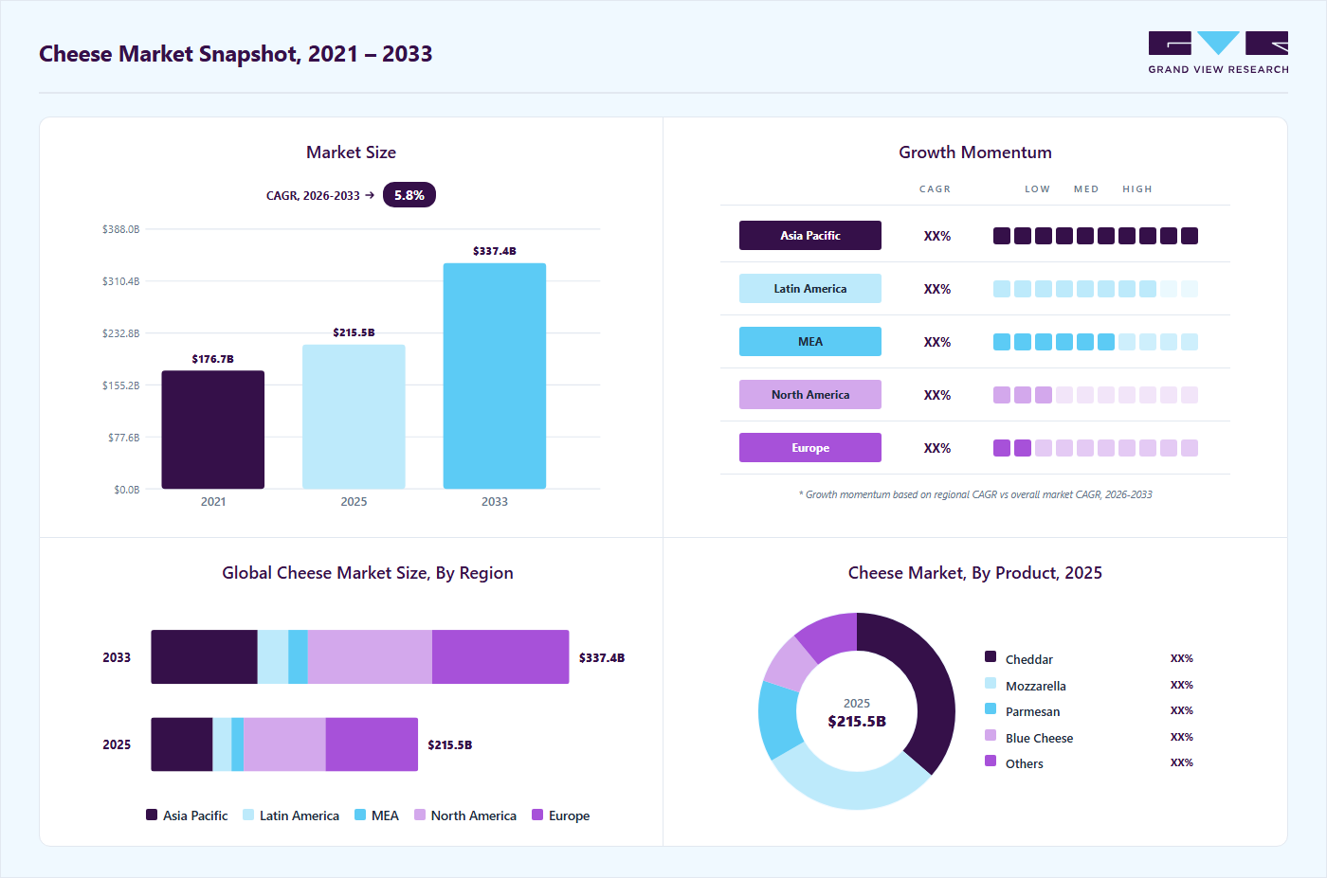Click the 5.8% CAGR badge
This screenshot has width=1327, height=878.
[x=409, y=195]
